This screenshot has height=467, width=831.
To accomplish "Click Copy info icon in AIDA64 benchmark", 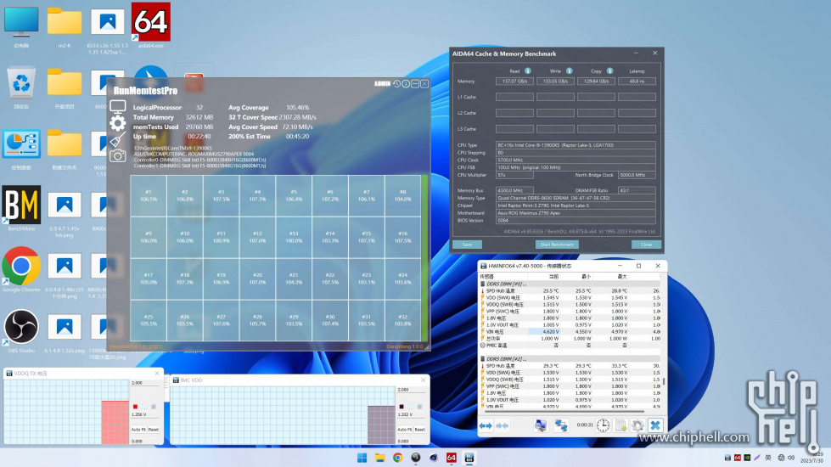I will [610, 71].
